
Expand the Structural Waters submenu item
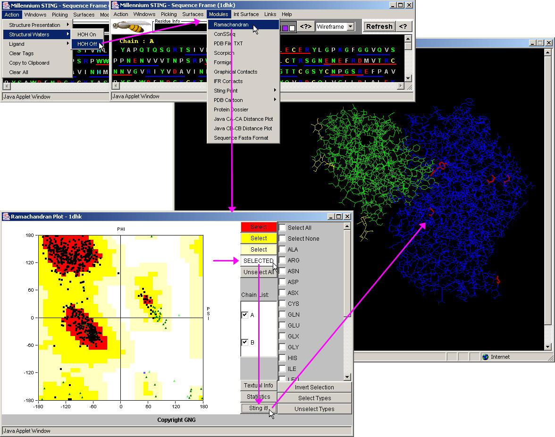(37, 34)
